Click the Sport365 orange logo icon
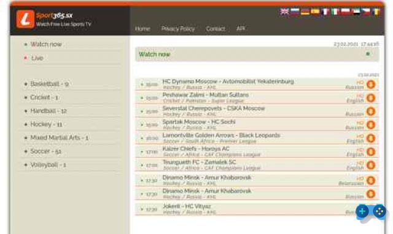 [x=25, y=19]
